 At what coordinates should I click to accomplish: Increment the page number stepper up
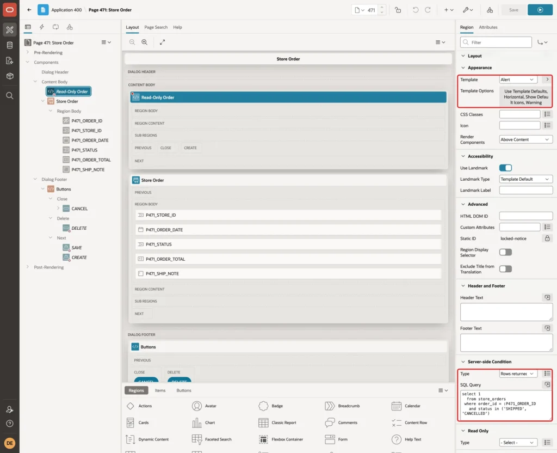[382, 7]
